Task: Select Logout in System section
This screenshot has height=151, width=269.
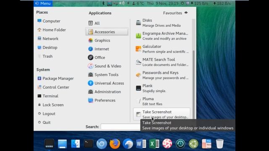Action: tap(46, 114)
